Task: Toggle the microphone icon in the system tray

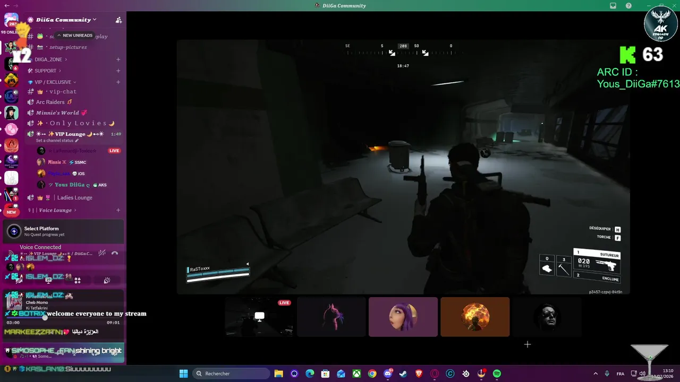Action: [x=607, y=374]
